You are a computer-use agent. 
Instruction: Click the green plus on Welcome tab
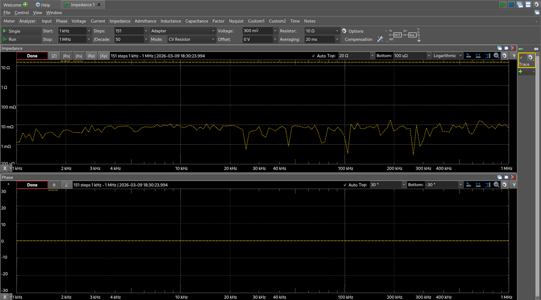tap(26, 5)
